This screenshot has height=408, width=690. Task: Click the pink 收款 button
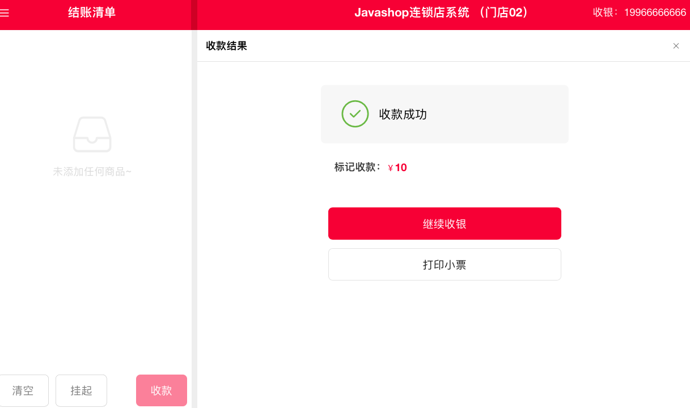click(x=162, y=390)
